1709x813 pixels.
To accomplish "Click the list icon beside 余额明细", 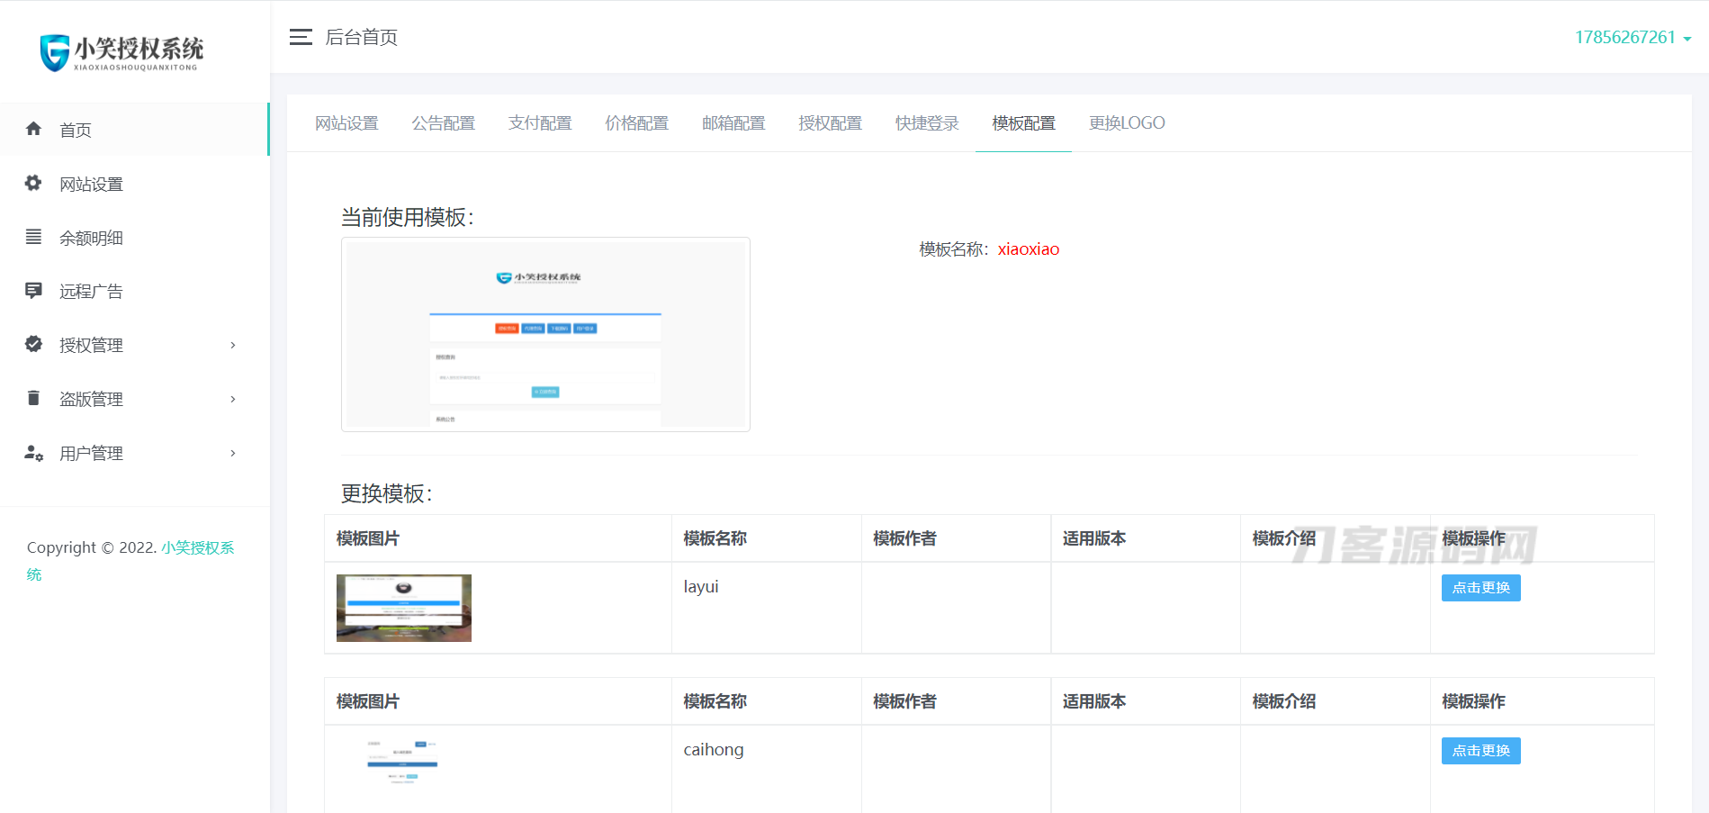I will (x=34, y=237).
